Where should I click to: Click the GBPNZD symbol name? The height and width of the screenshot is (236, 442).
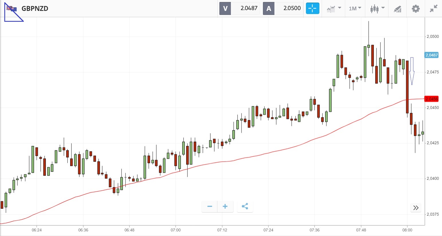tap(35, 9)
